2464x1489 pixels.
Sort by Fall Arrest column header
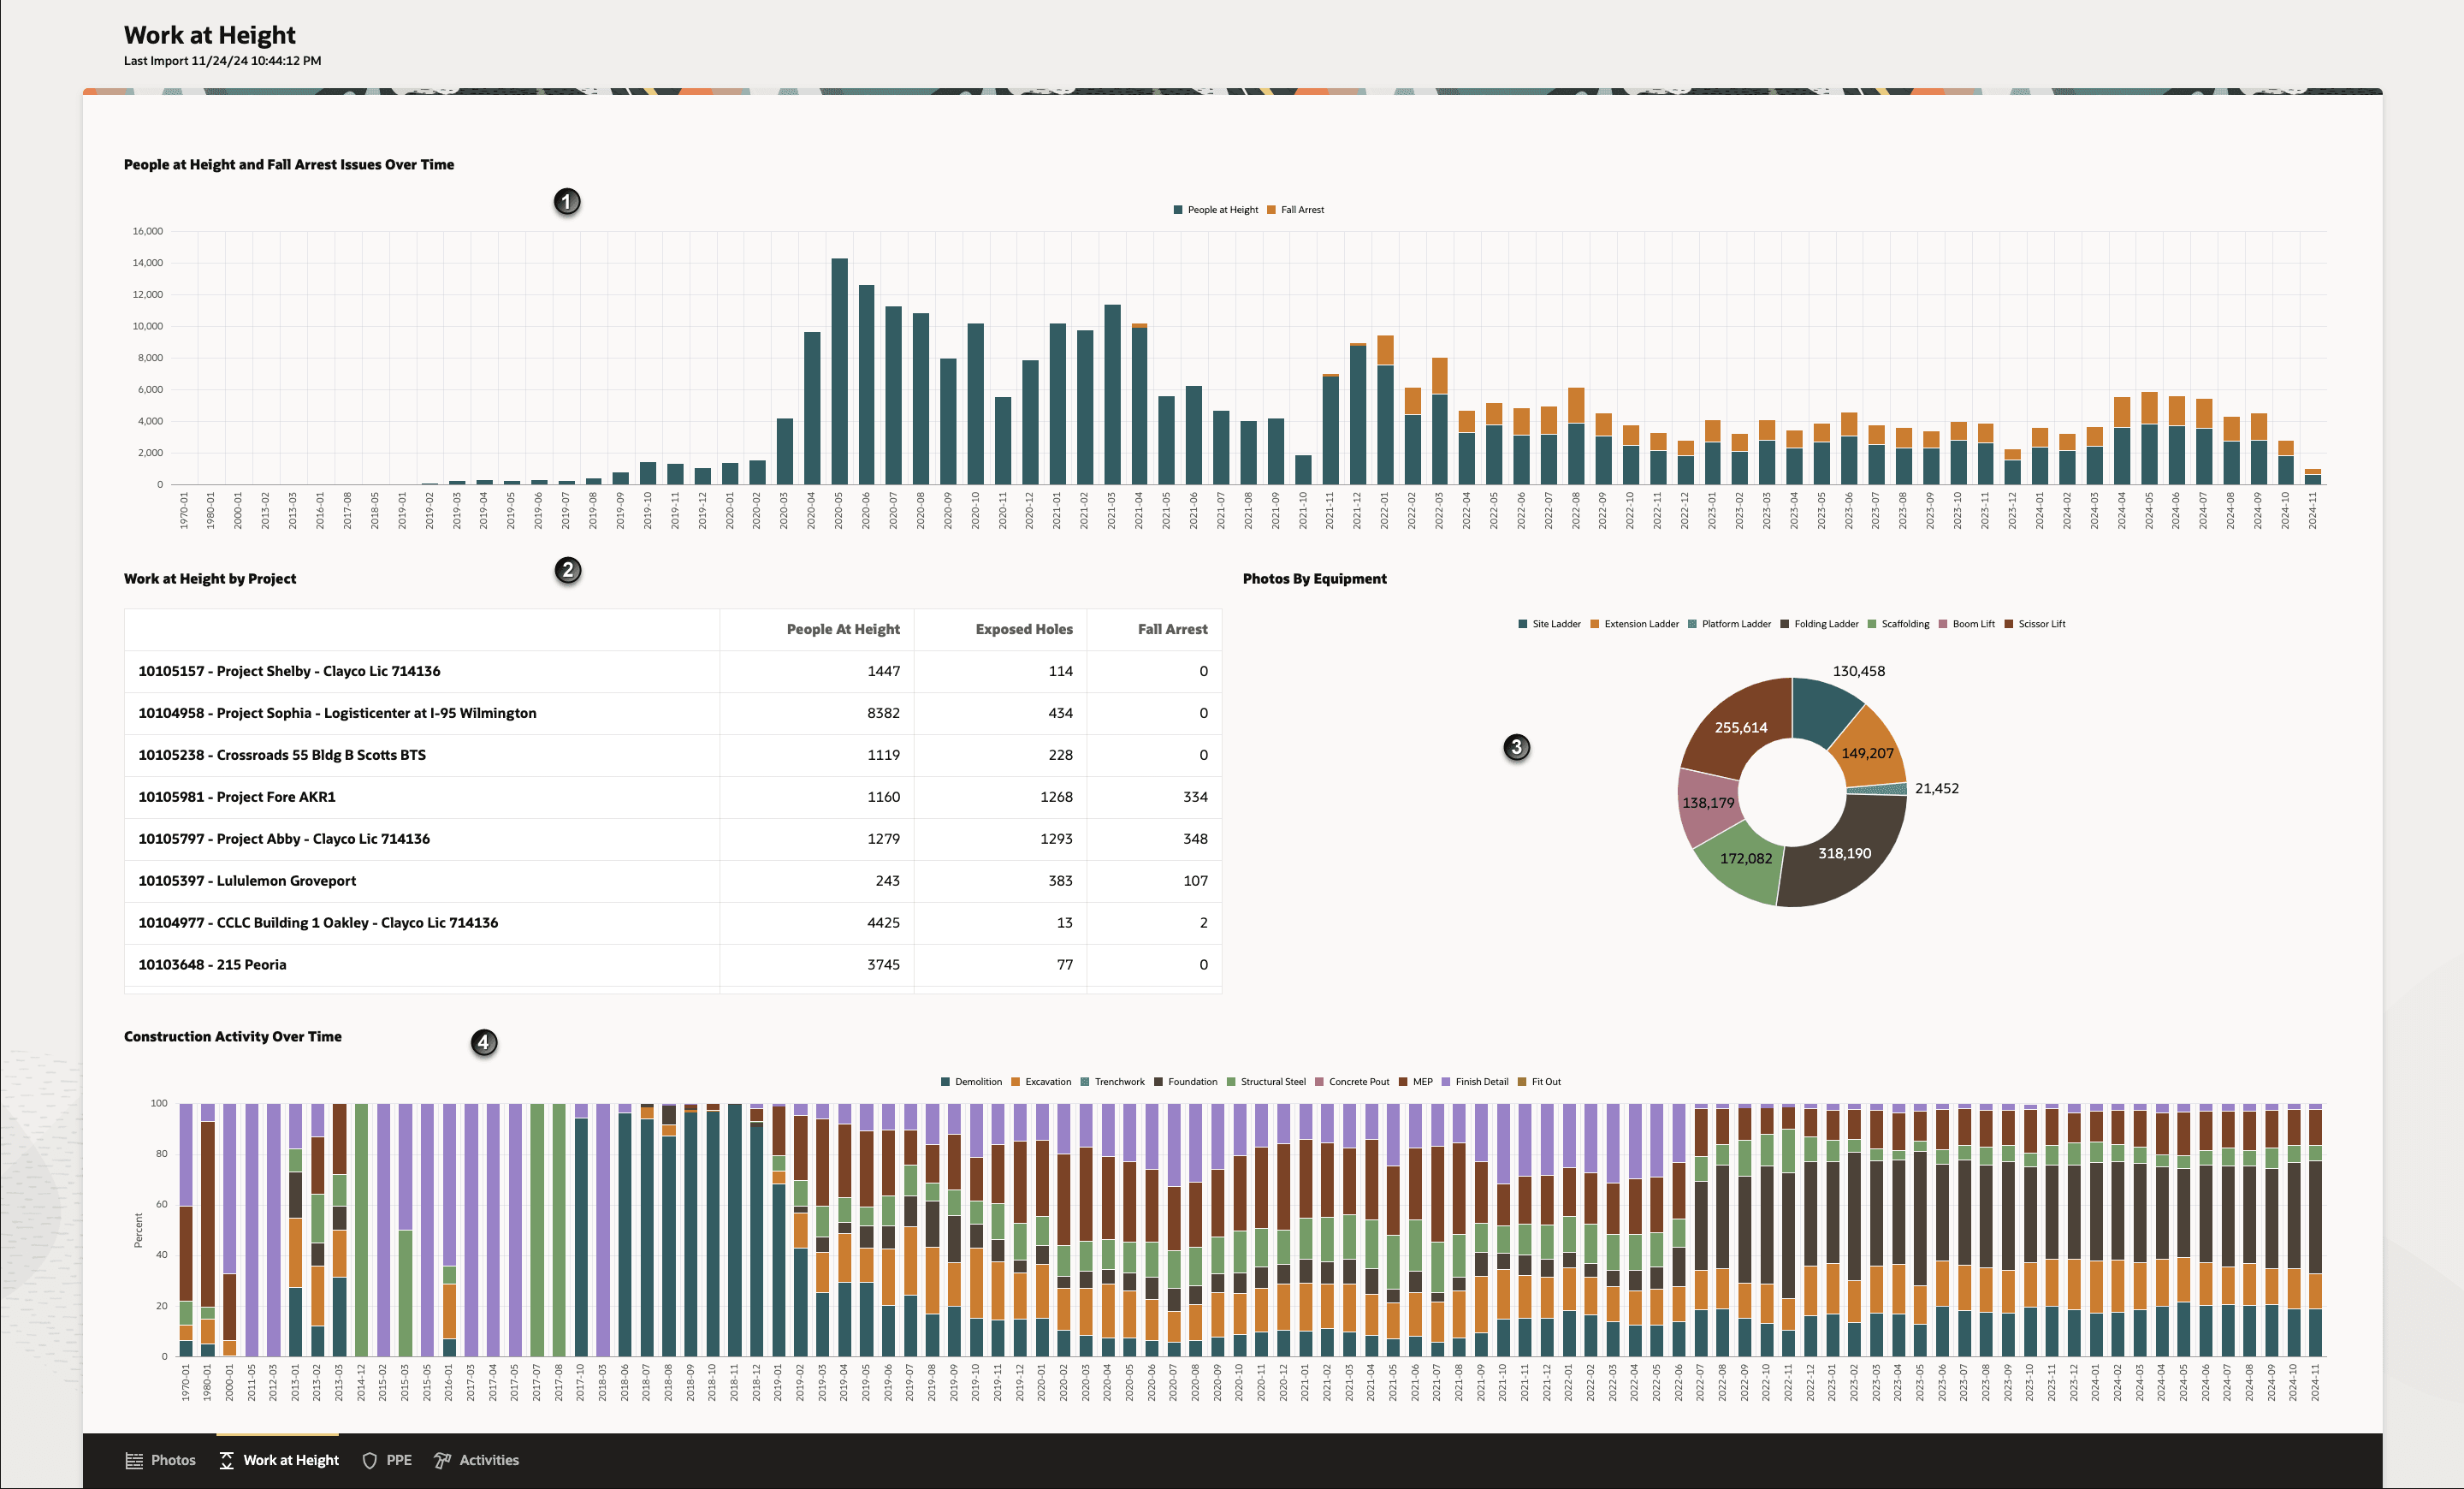tap(1172, 629)
